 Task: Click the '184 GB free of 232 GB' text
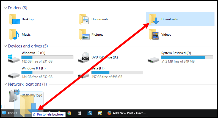click(37, 77)
